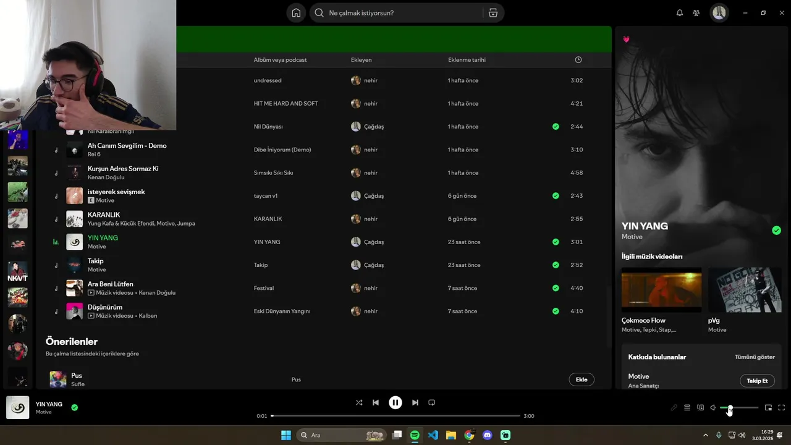791x445 pixels.
Task: Click the 'Eklenme tarihi' column header
Action: click(x=467, y=60)
